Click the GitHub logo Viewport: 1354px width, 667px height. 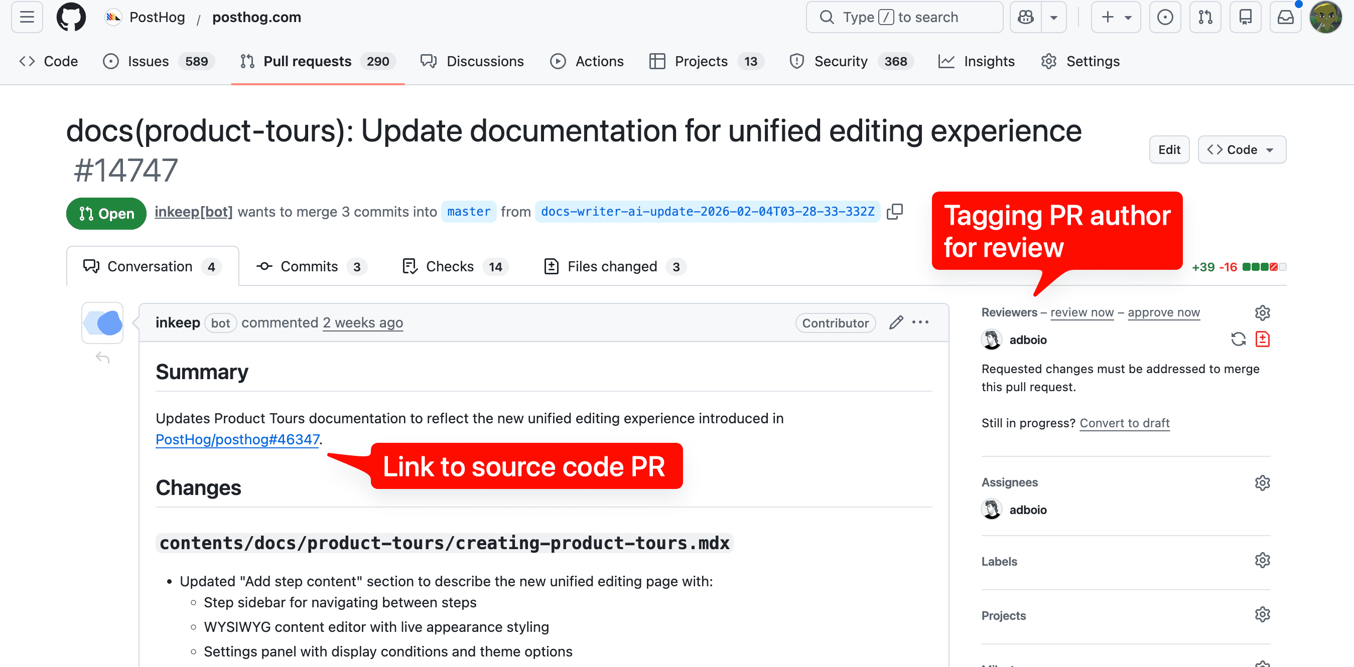[71, 17]
